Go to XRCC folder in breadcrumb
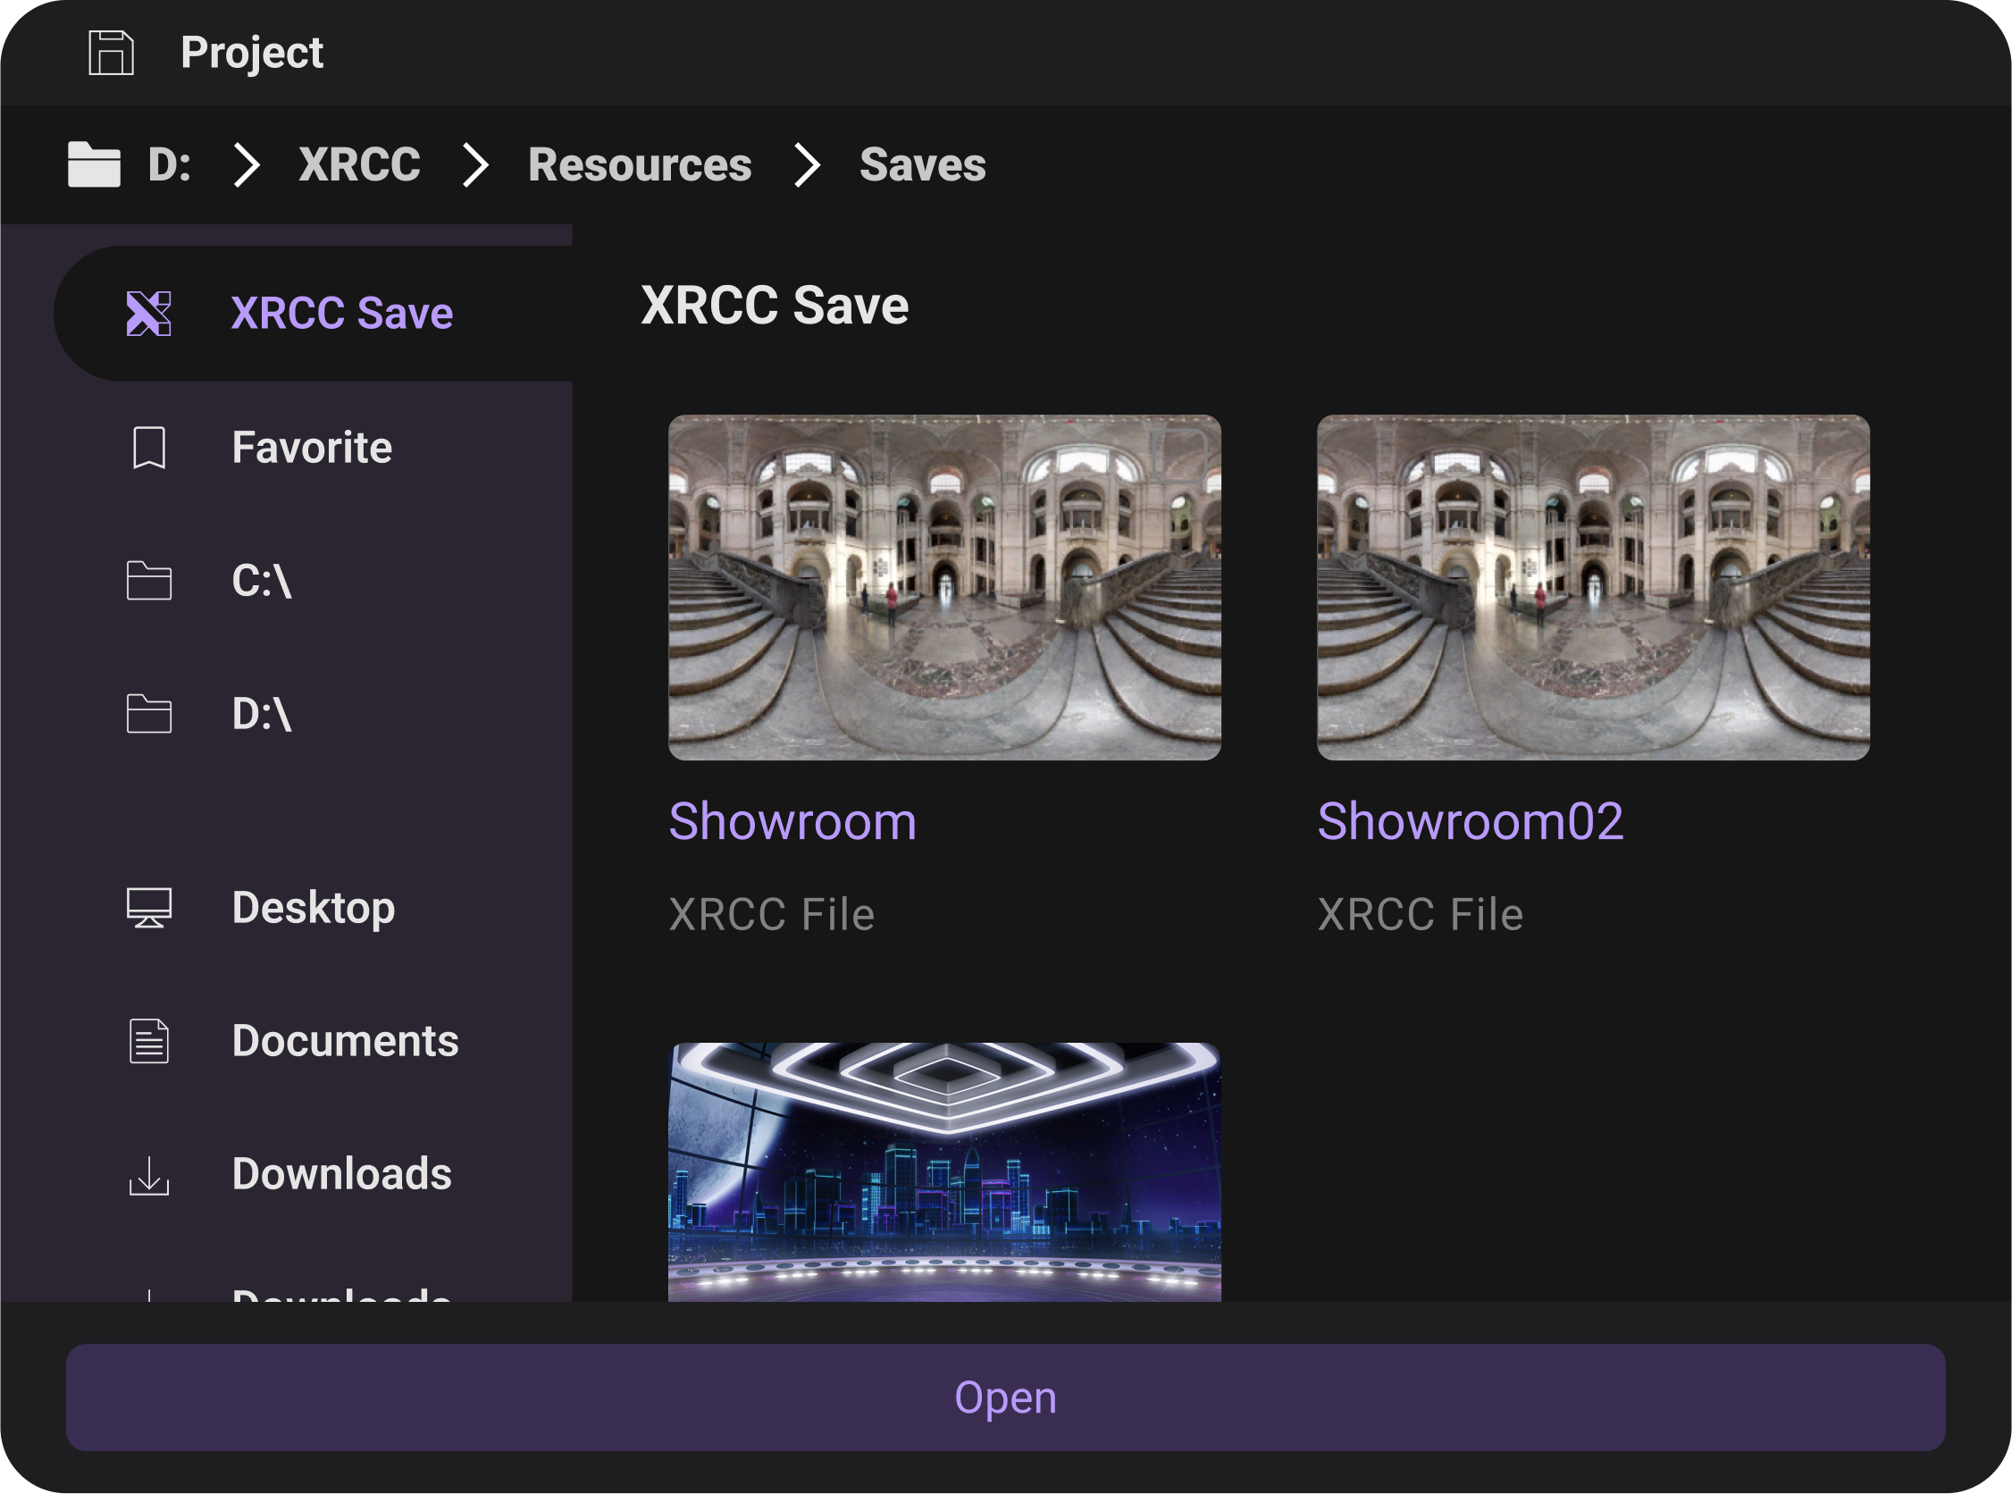Viewport: 2012px width, 1494px height. pos(359,164)
